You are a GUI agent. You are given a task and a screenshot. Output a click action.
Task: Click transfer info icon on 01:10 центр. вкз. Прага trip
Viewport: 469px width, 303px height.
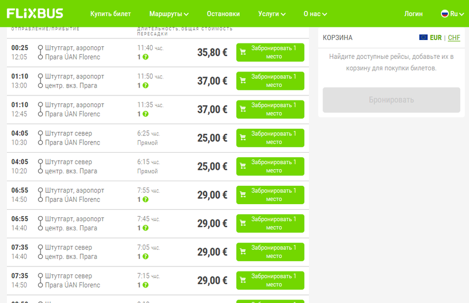[145, 86]
